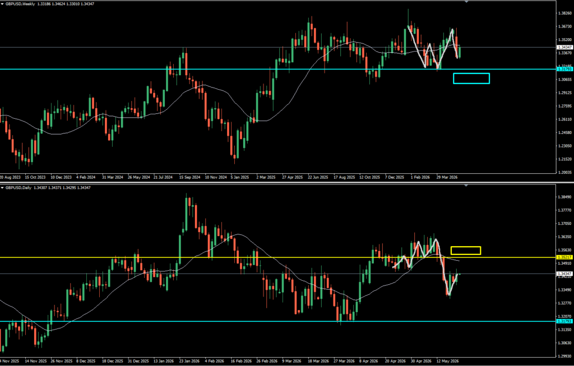Select the yellow rectangle object on Daily chart
The height and width of the screenshot is (366, 574).
(466, 251)
